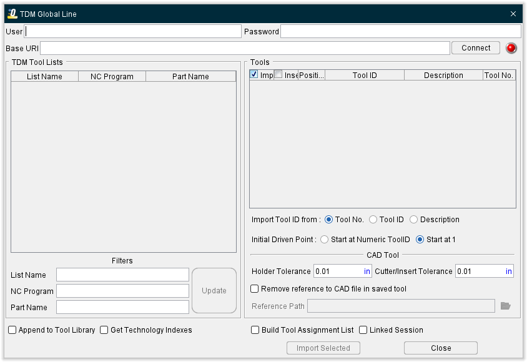527x362 pixels.
Task: Select Start at Numeric ToolID
Action: click(324, 240)
